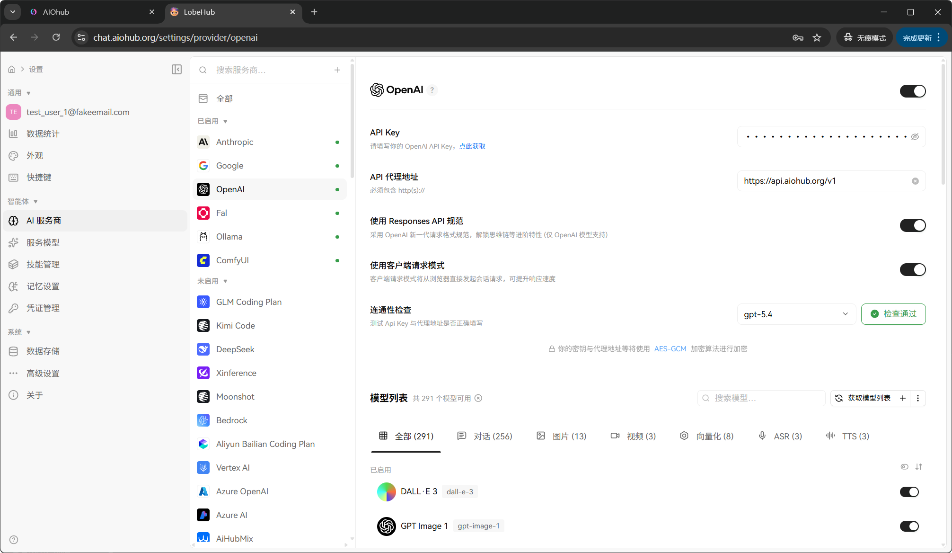Click the home icon in breadcrumb
Image resolution: width=952 pixels, height=553 pixels.
(12, 70)
